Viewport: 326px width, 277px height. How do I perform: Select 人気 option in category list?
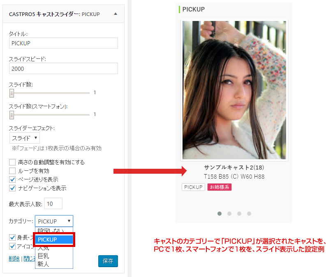[54, 248]
